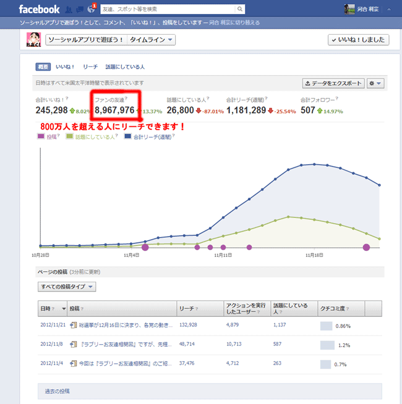The image size is (402, 404).
Task: Click the 10,713 engaged users value
Action: 234,344
